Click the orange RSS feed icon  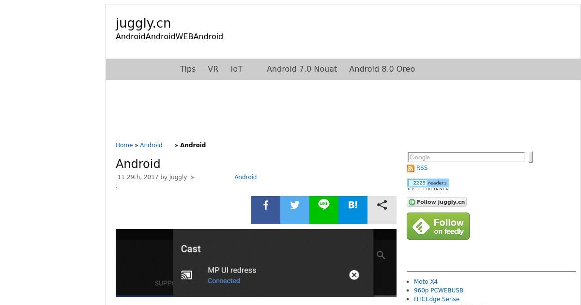click(x=411, y=168)
